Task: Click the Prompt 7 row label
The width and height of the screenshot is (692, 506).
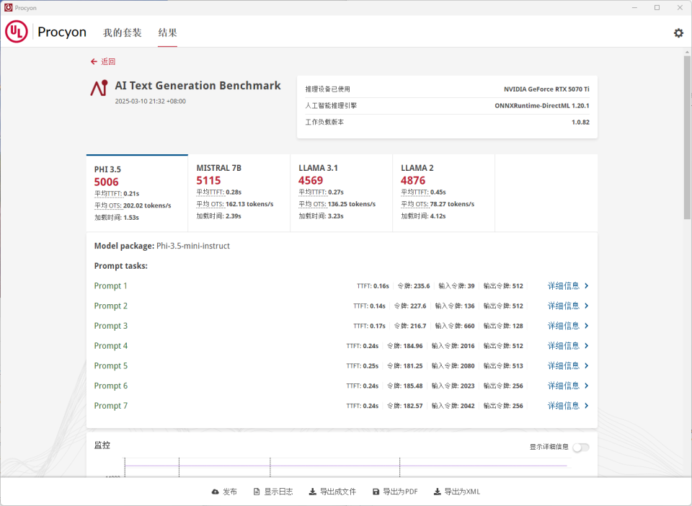Action: click(x=111, y=406)
